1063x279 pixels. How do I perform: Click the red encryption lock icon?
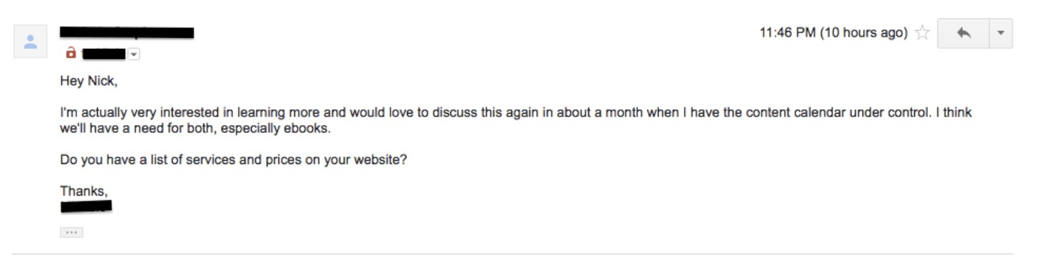tap(70, 52)
